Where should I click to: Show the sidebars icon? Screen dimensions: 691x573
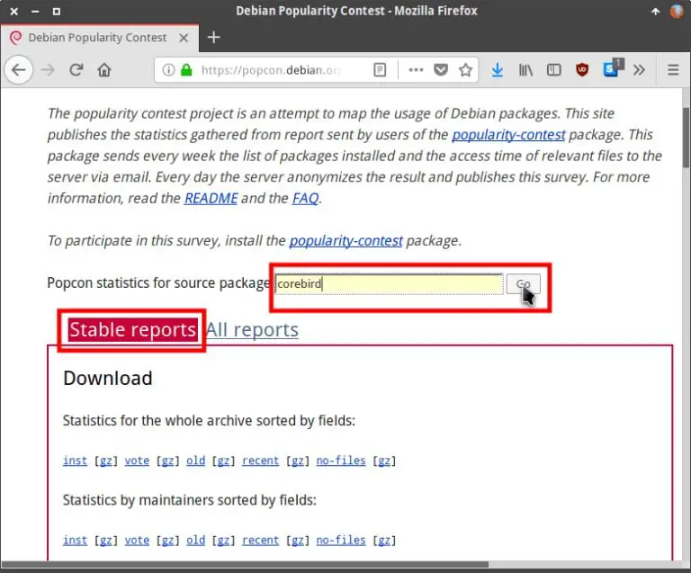click(553, 69)
